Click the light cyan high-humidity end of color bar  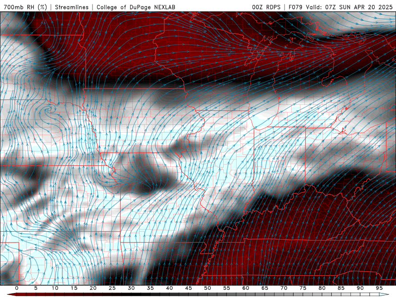pyautogui.click(x=383, y=295)
